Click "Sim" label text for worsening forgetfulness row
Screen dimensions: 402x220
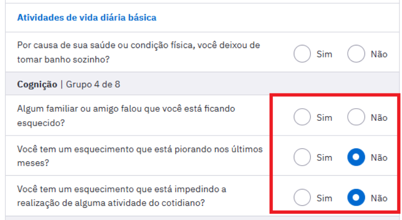[324, 158]
